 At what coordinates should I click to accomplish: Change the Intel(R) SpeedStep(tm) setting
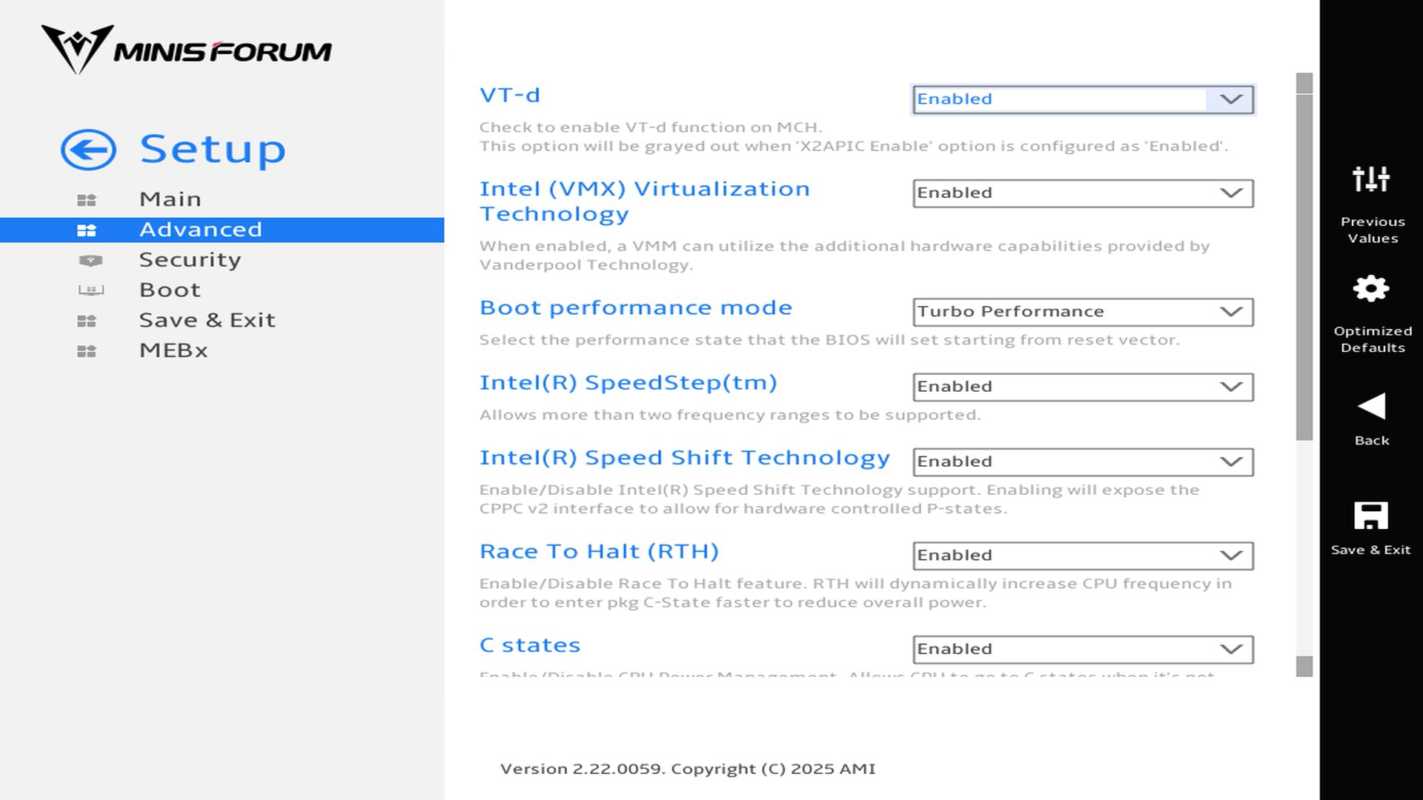[x=1082, y=387]
